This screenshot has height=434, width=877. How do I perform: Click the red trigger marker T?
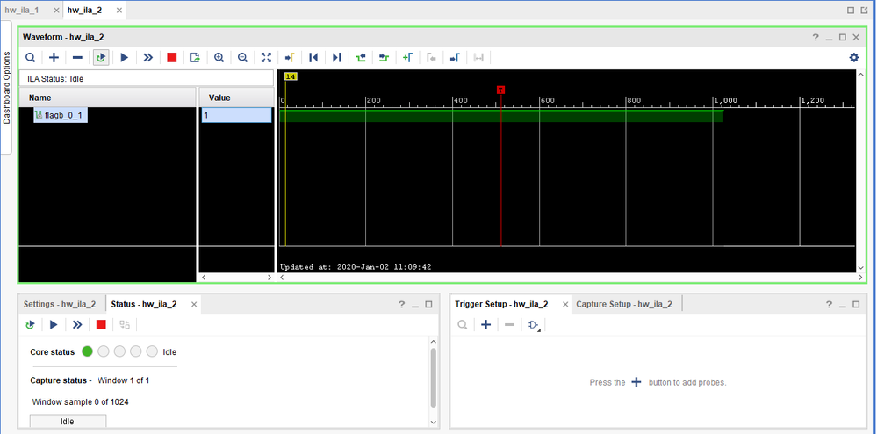coord(500,90)
